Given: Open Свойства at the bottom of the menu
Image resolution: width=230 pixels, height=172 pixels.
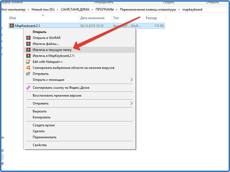Looking at the screenshot, I should point(79,145).
